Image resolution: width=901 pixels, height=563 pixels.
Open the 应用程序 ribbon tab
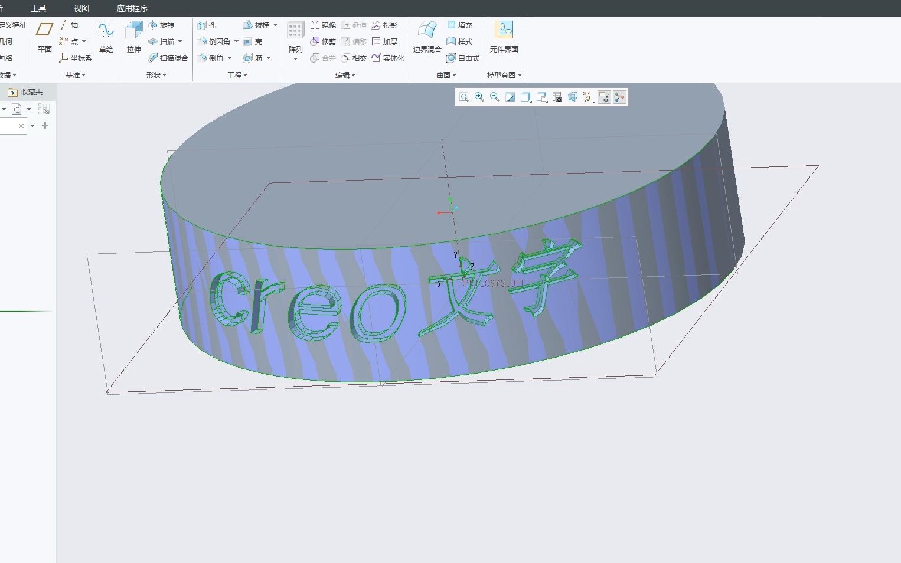tap(132, 8)
